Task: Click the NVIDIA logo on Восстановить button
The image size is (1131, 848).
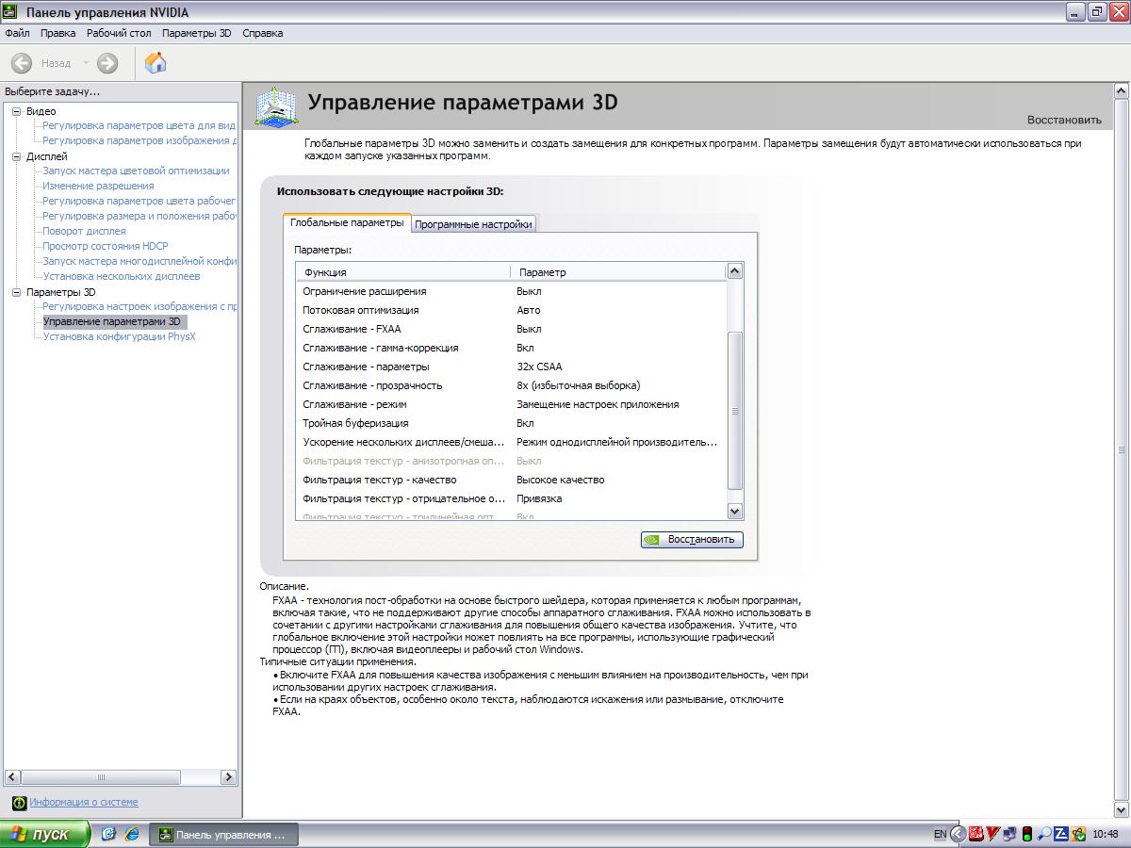Action: click(x=653, y=540)
